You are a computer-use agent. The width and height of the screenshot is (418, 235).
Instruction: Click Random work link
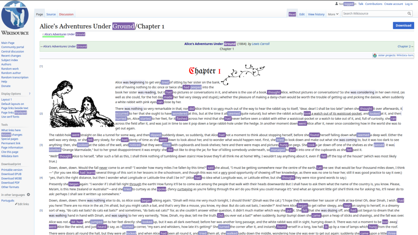pyautogui.click(x=10, y=69)
